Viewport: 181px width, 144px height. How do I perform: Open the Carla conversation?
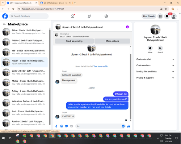click(x=25, y=72)
